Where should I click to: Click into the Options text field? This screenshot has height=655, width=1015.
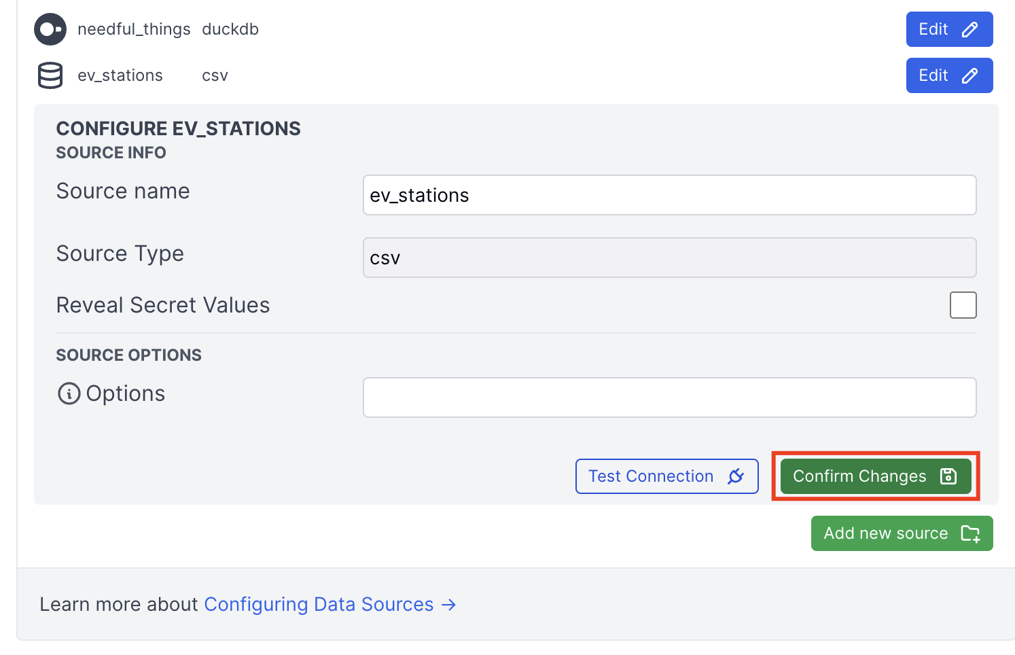click(669, 397)
